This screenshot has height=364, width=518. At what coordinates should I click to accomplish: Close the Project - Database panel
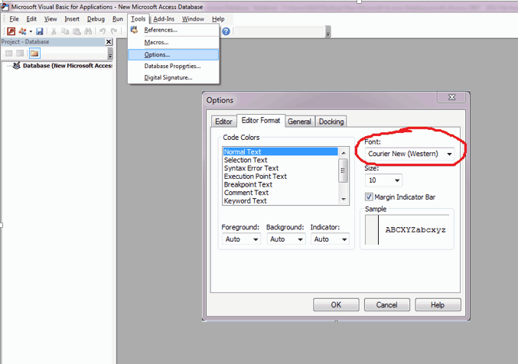(109, 42)
